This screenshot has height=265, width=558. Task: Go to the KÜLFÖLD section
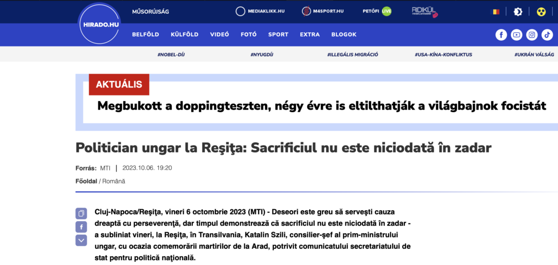coord(185,35)
